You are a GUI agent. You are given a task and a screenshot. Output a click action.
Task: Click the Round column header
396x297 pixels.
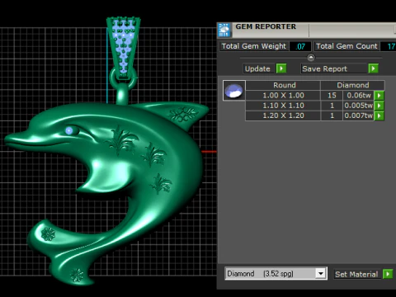(283, 85)
